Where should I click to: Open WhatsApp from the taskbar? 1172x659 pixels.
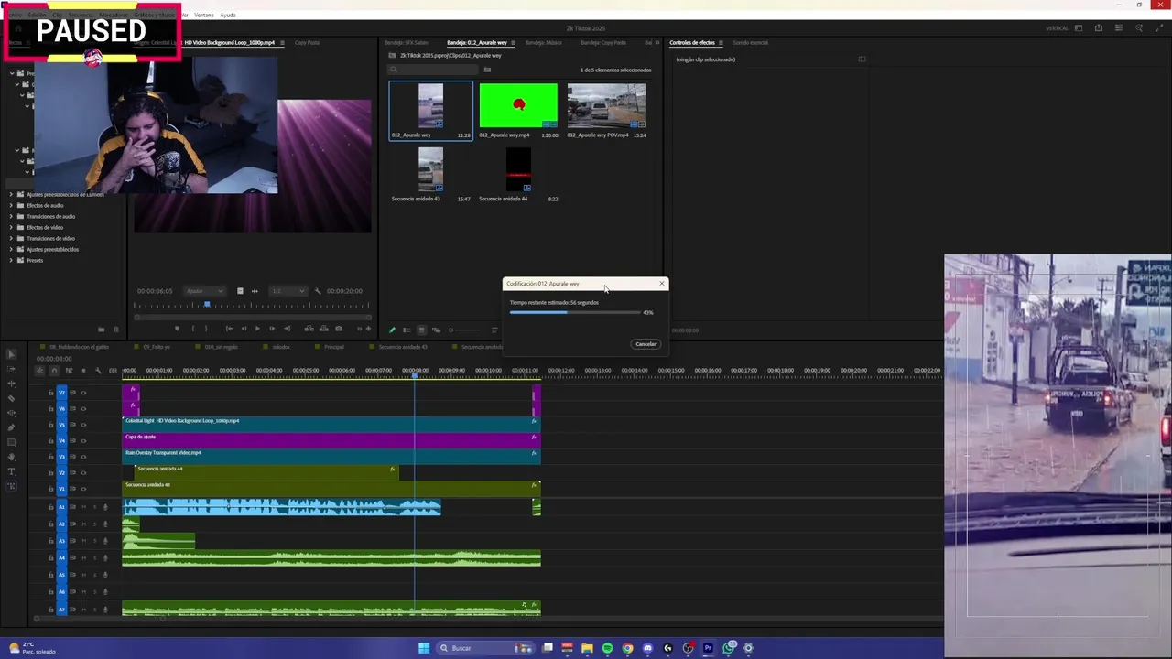click(x=728, y=648)
